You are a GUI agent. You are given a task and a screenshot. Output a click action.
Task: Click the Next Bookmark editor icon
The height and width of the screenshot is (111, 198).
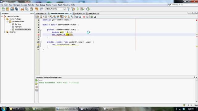click(69, 17)
